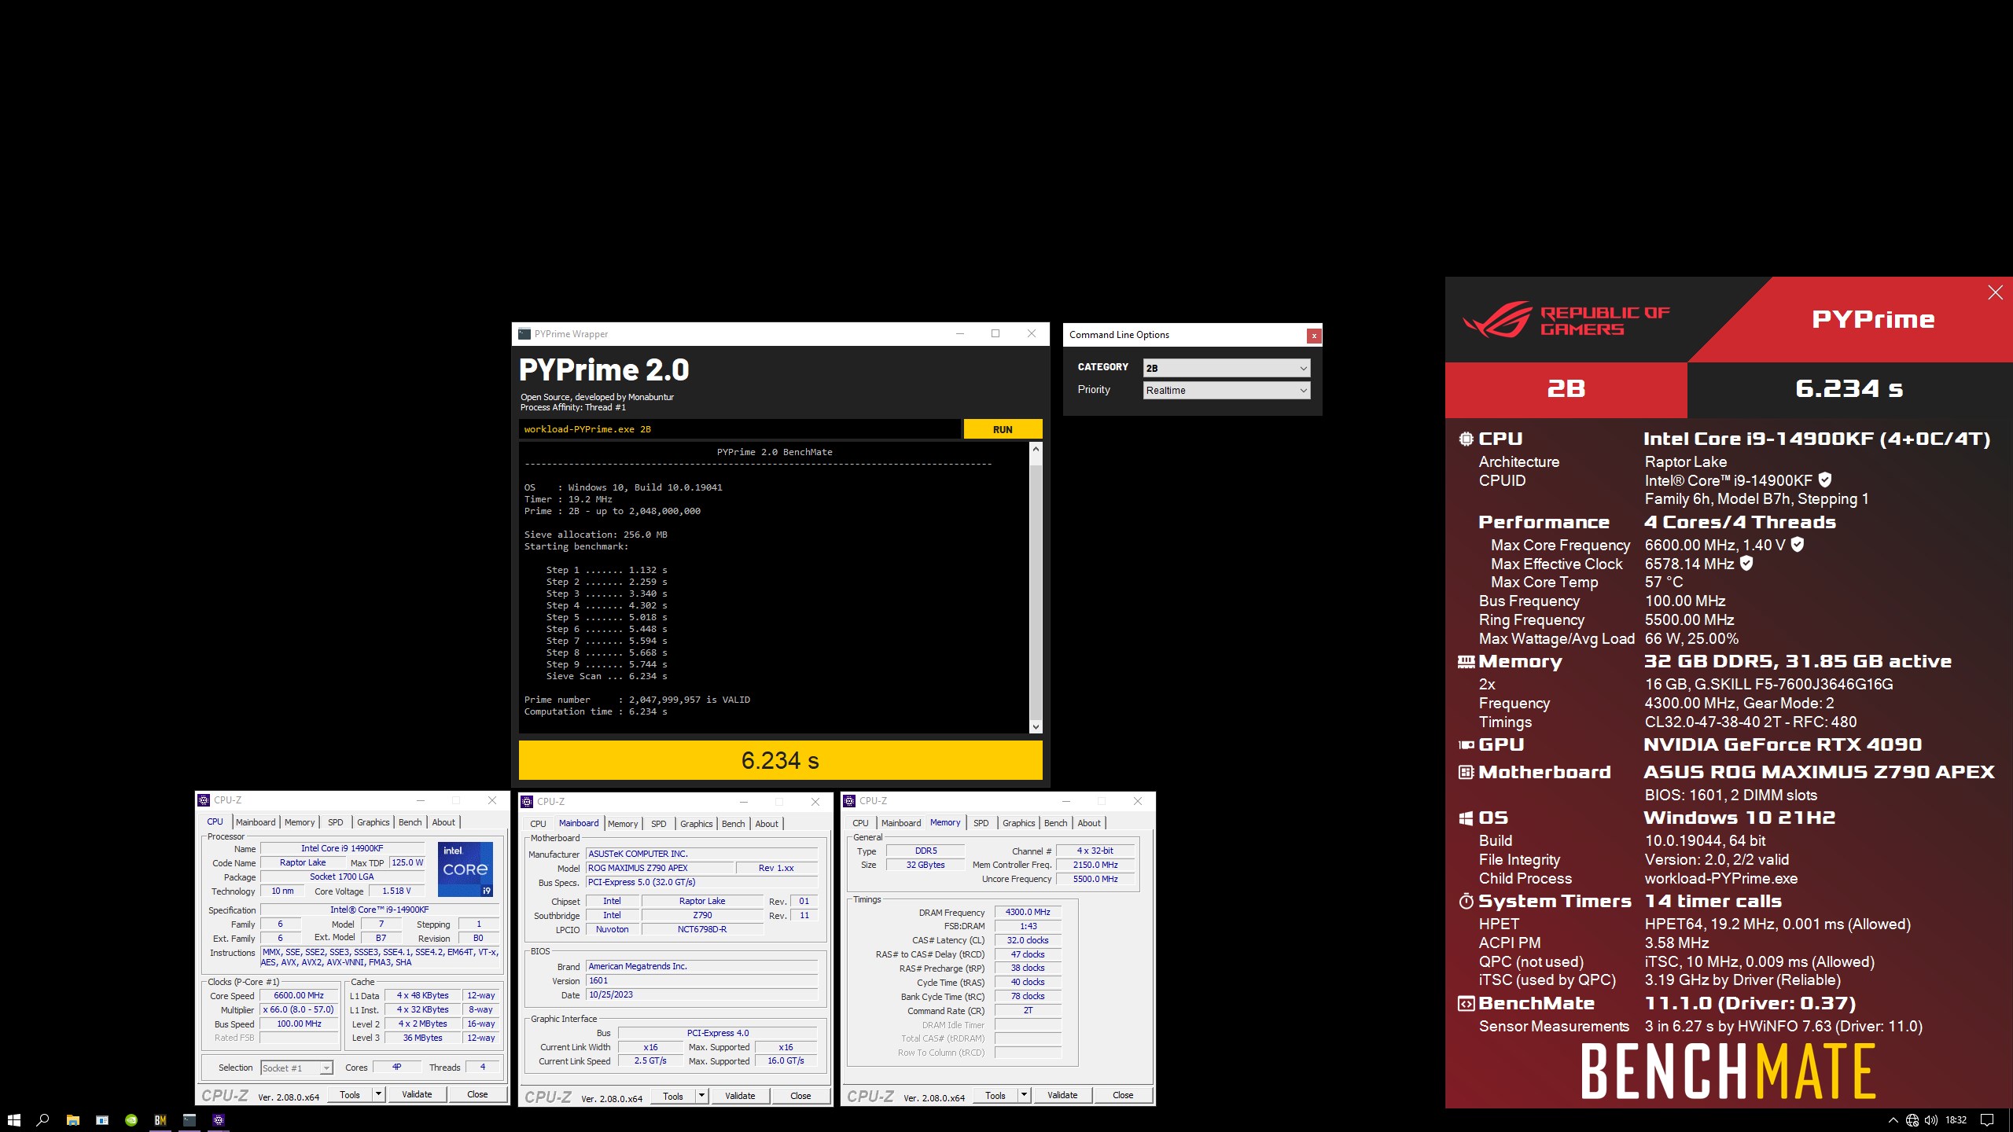
Task: Open the Priority dropdown showing Realtime
Action: click(1227, 390)
